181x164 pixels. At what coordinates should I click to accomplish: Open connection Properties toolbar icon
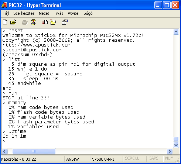click(x=65, y=22)
